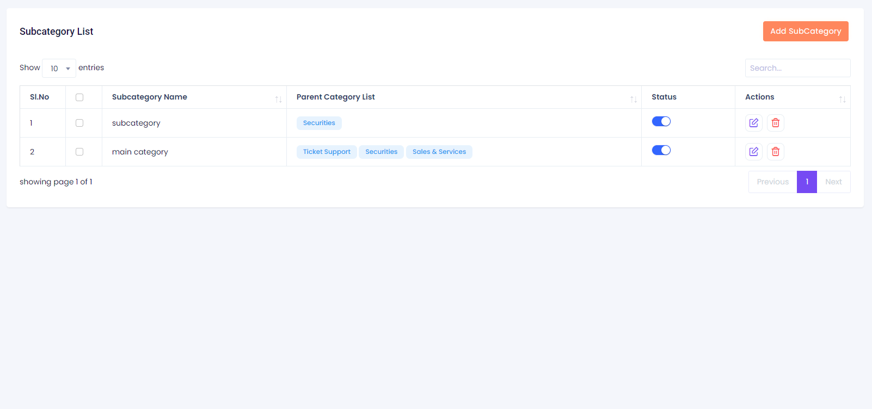Image resolution: width=872 pixels, height=409 pixels.
Task: Check the select-all header checkbox
Action: [x=79, y=97]
